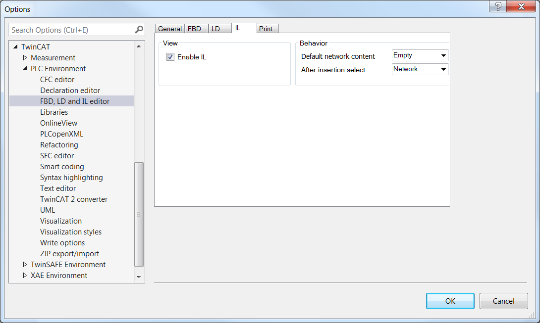The image size is (540, 323).
Task: Select the Measurement tree label
Action: point(53,58)
